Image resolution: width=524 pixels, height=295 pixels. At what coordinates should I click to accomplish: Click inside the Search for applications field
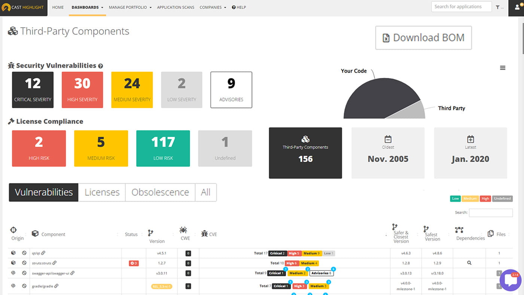point(461,6)
